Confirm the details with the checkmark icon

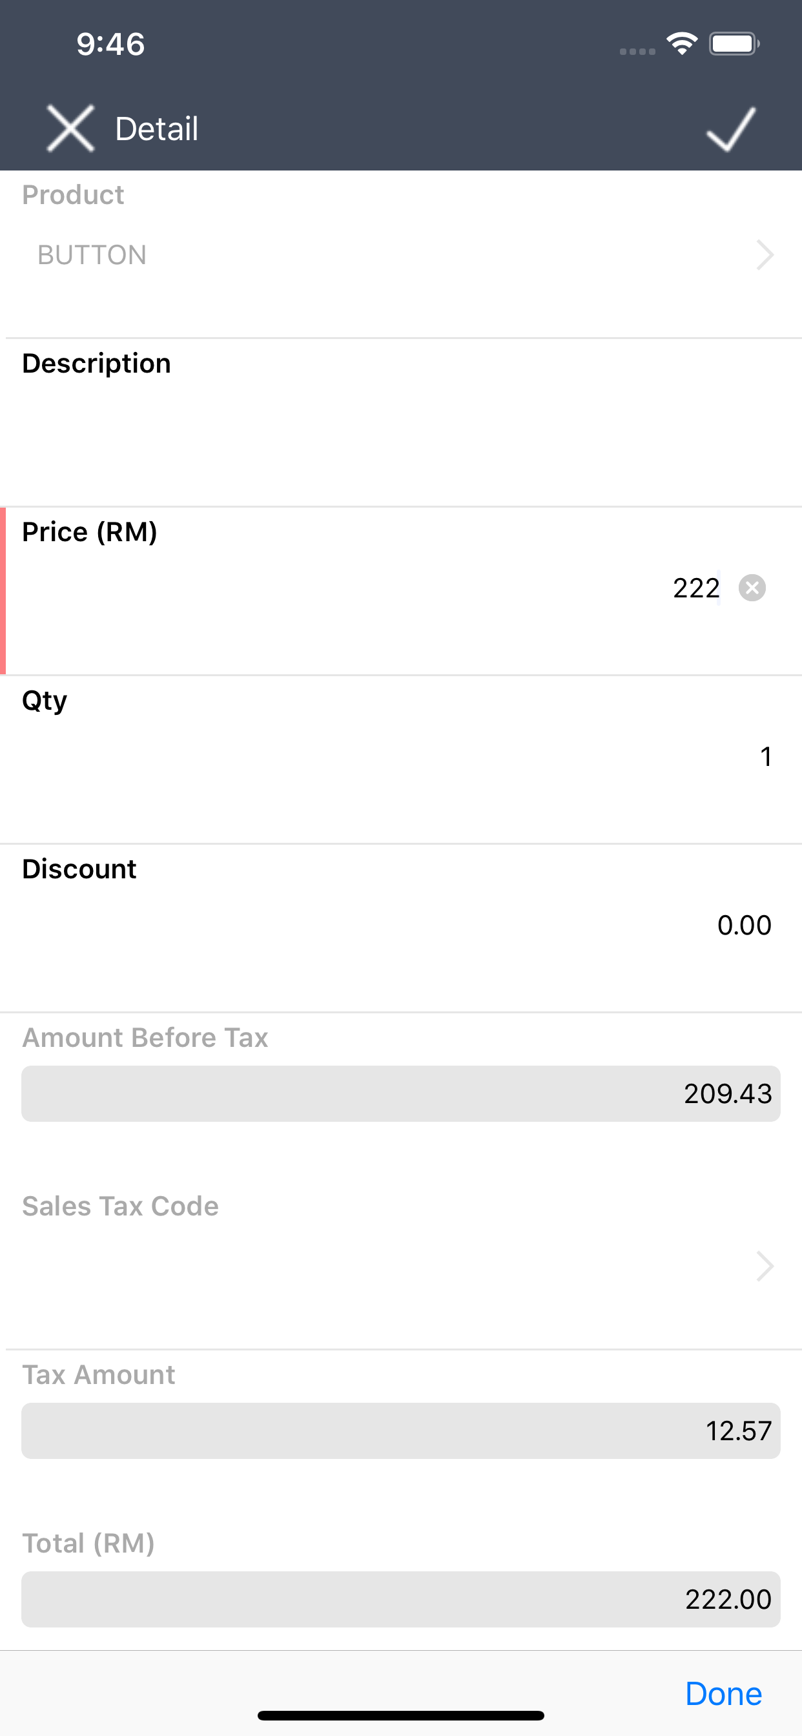731,128
